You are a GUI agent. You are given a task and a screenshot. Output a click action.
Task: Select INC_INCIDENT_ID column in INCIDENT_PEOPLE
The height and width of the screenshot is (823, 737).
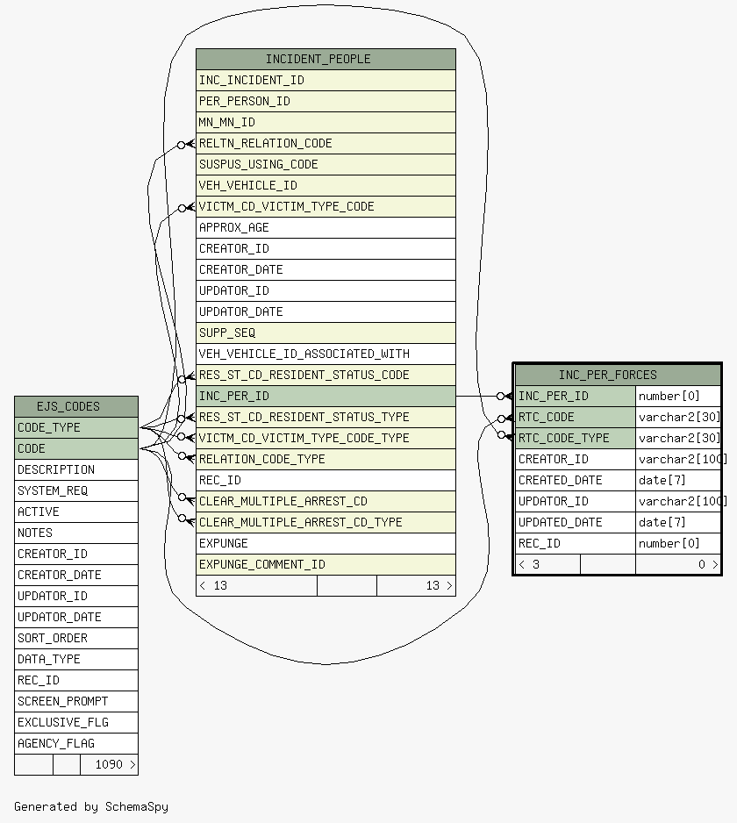(326, 81)
